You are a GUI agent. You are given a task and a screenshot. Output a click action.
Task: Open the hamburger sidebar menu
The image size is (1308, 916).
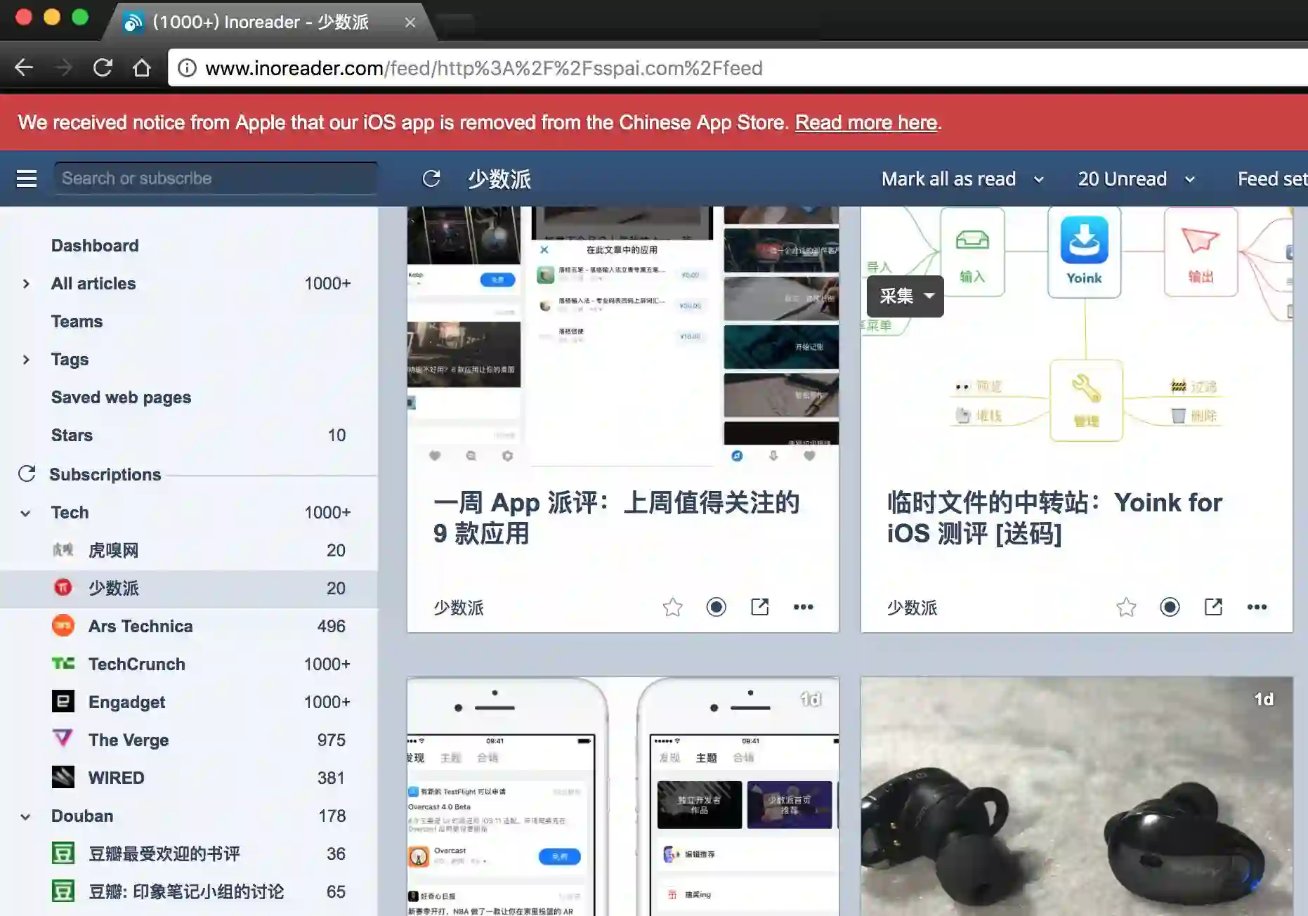coord(27,179)
